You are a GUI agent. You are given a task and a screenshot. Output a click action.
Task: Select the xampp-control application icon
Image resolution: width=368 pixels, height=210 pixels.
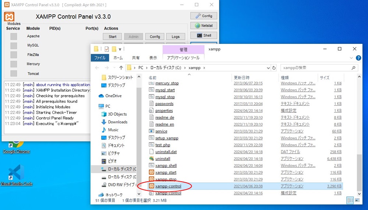(x=152, y=186)
